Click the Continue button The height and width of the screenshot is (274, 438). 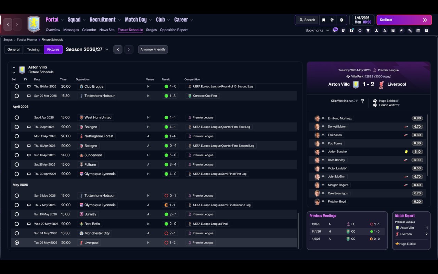tap(404, 20)
